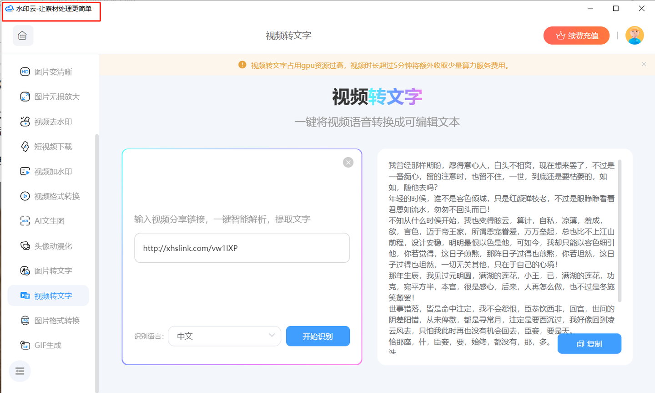The height and width of the screenshot is (393, 655).
Task: Select 图片变清晰 menu label
Action: click(53, 72)
